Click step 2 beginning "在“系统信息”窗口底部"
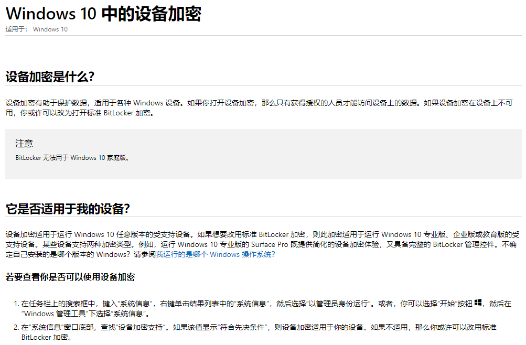The width and height of the screenshot is (526, 345). pos(259,332)
